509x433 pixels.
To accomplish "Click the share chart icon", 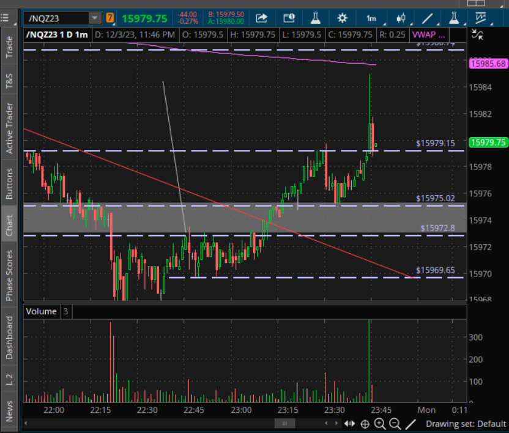I will click(x=262, y=18).
